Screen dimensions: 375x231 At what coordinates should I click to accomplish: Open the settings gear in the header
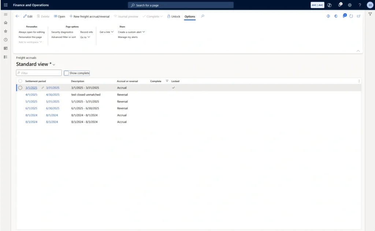(349, 5)
